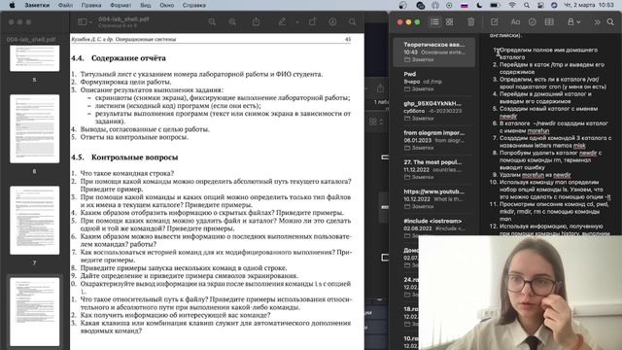Open battery status in menu bar
This screenshot has height=350, width=622.
(x=495, y=5)
